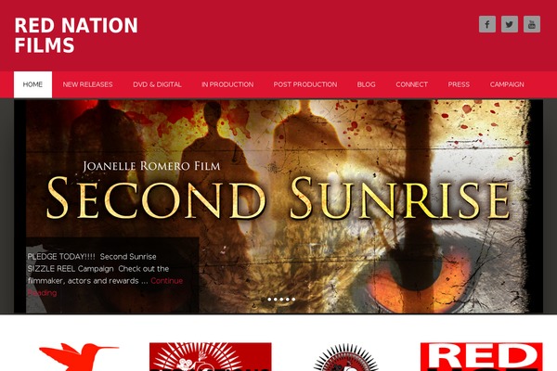Open the Post Production menu item

pyautogui.click(x=305, y=84)
